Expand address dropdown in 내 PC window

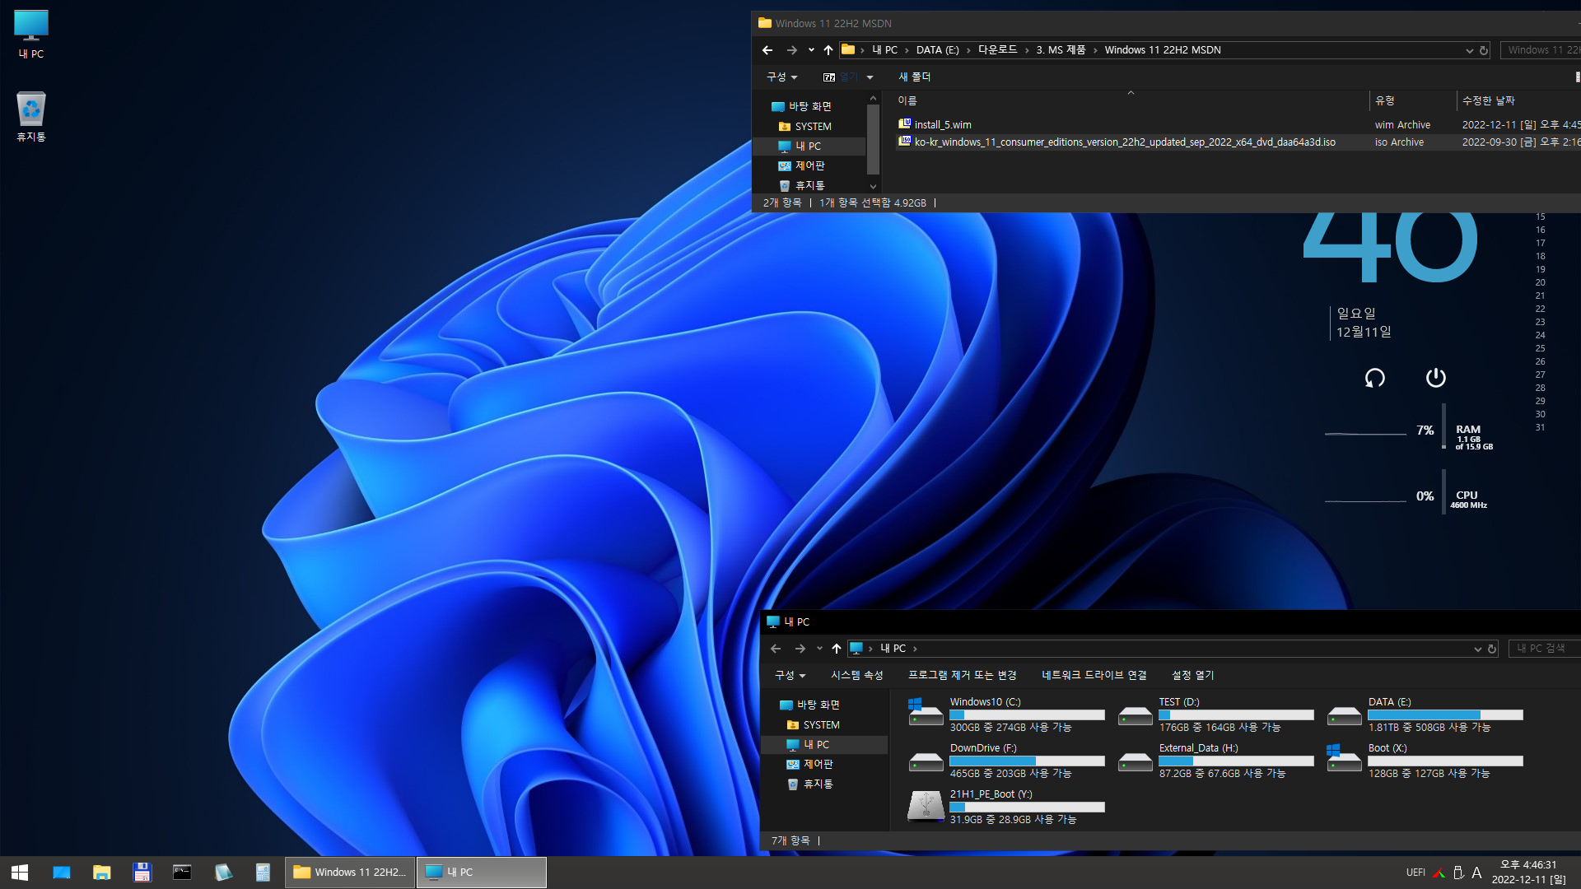[1477, 649]
